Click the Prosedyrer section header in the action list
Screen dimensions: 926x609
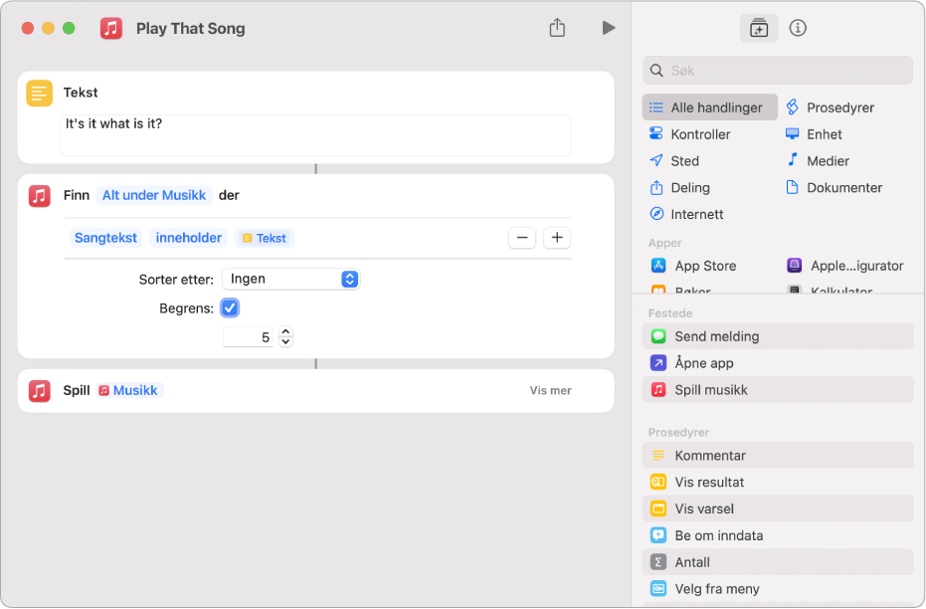pos(678,433)
